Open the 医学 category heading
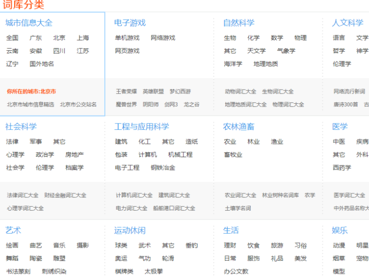The height and width of the screenshot is (276, 369). (x=340, y=126)
